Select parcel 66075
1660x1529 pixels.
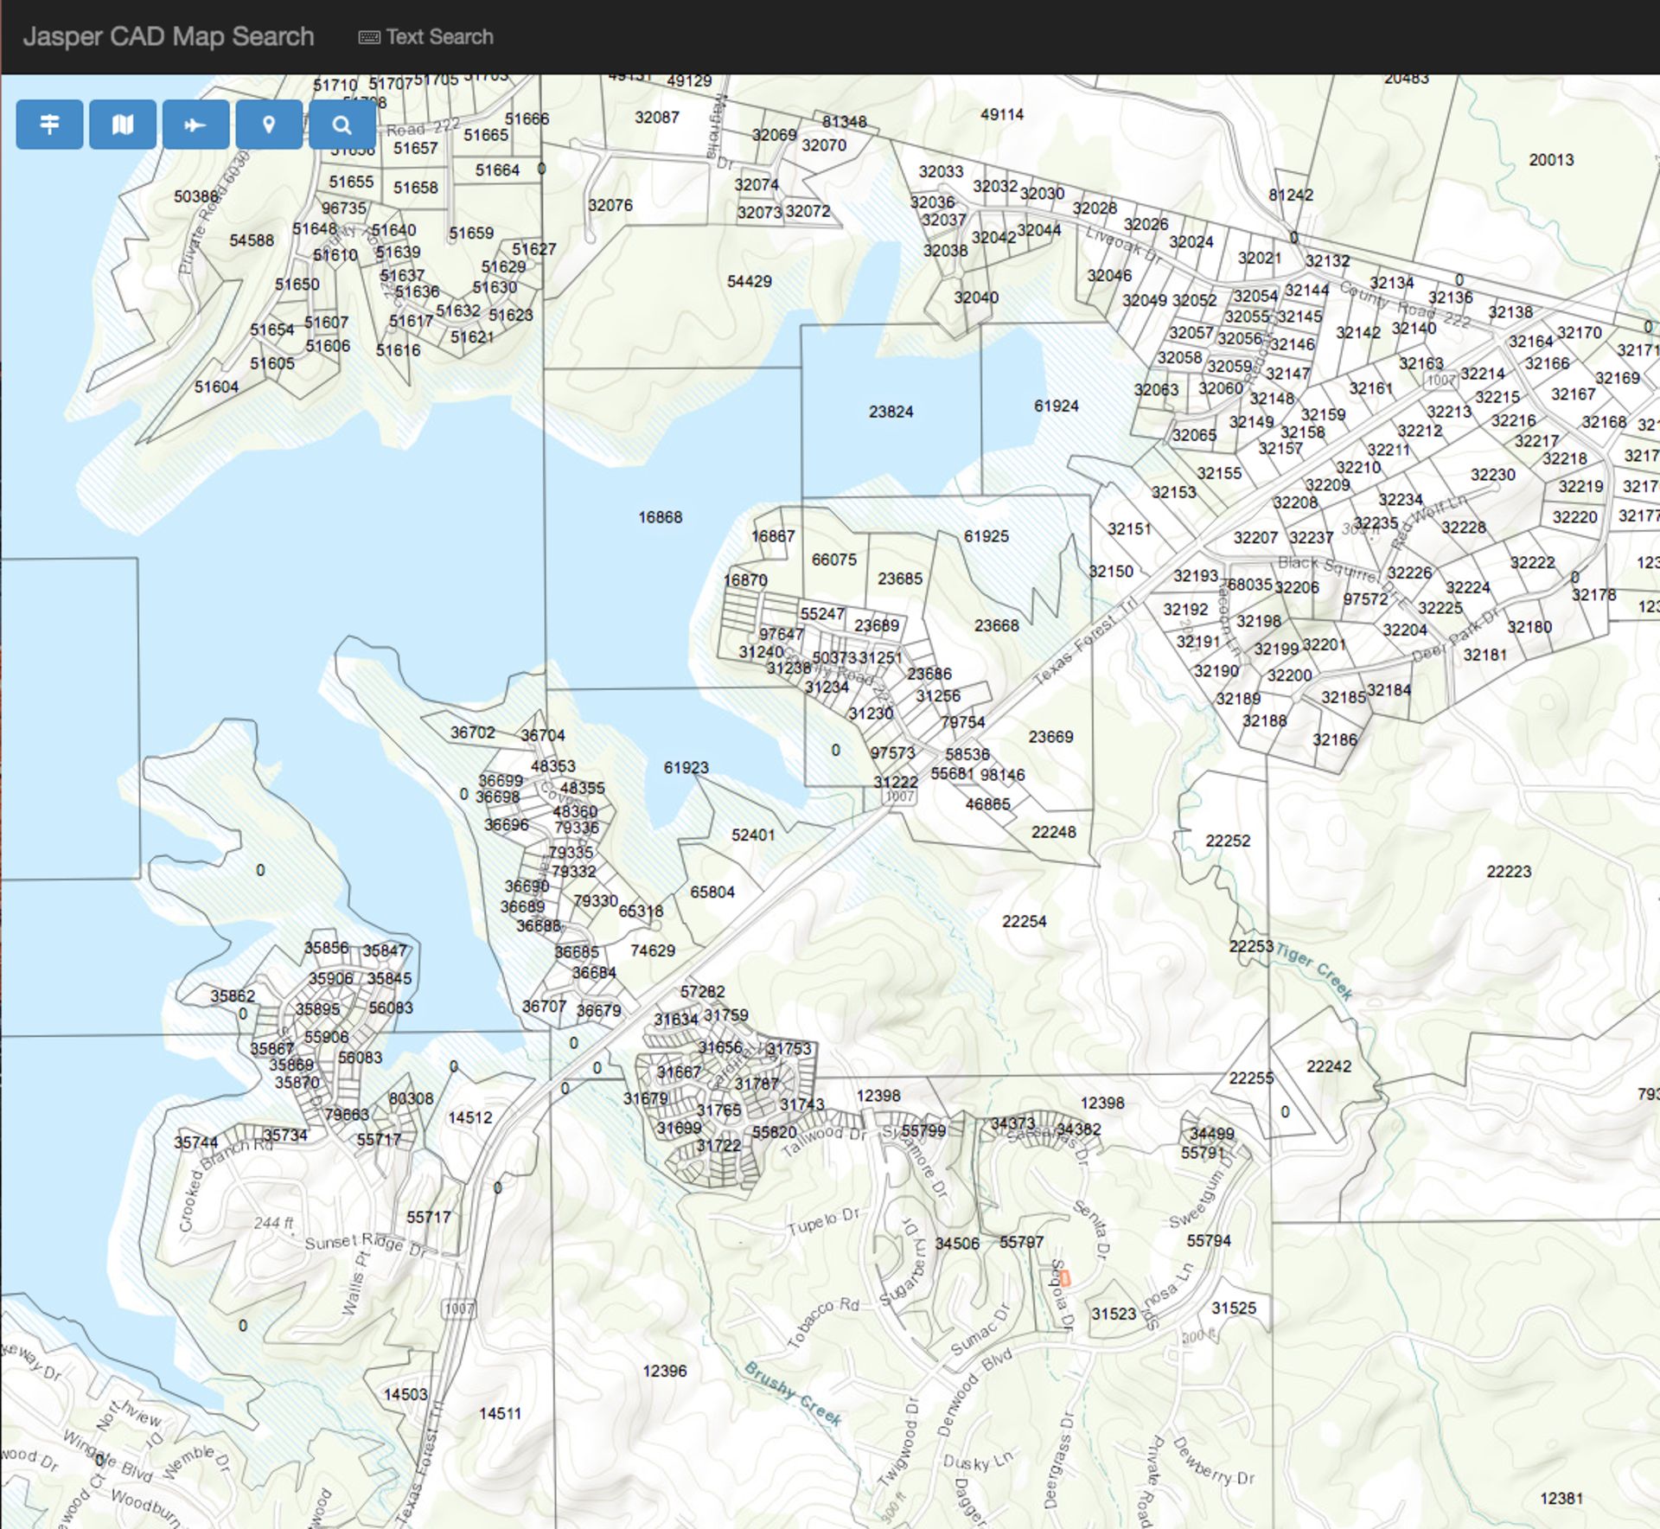point(834,560)
